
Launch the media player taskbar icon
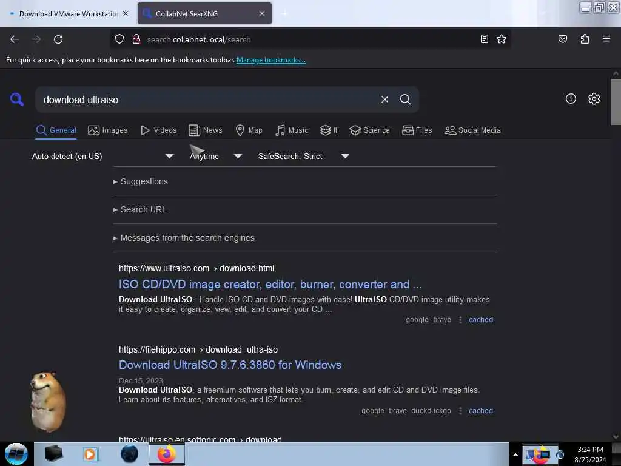pyautogui.click(x=90, y=454)
